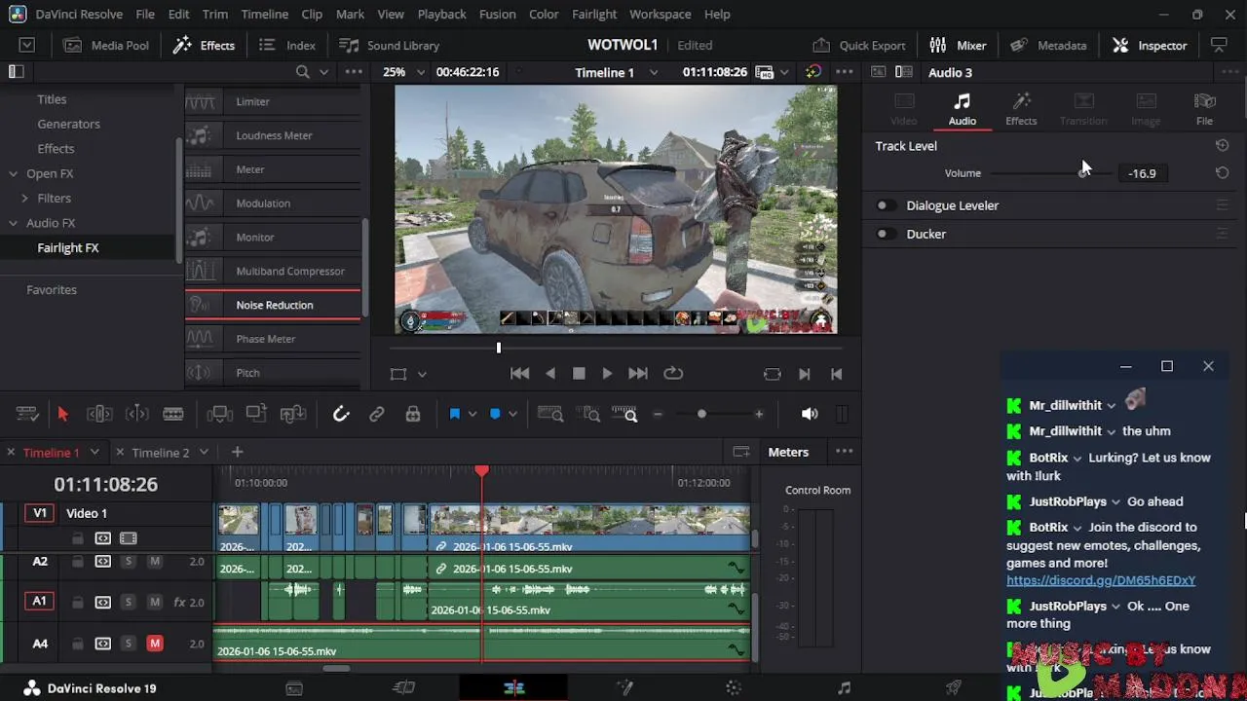Click the Volume value field -16.9
Image resolution: width=1247 pixels, height=701 pixels.
(x=1142, y=173)
